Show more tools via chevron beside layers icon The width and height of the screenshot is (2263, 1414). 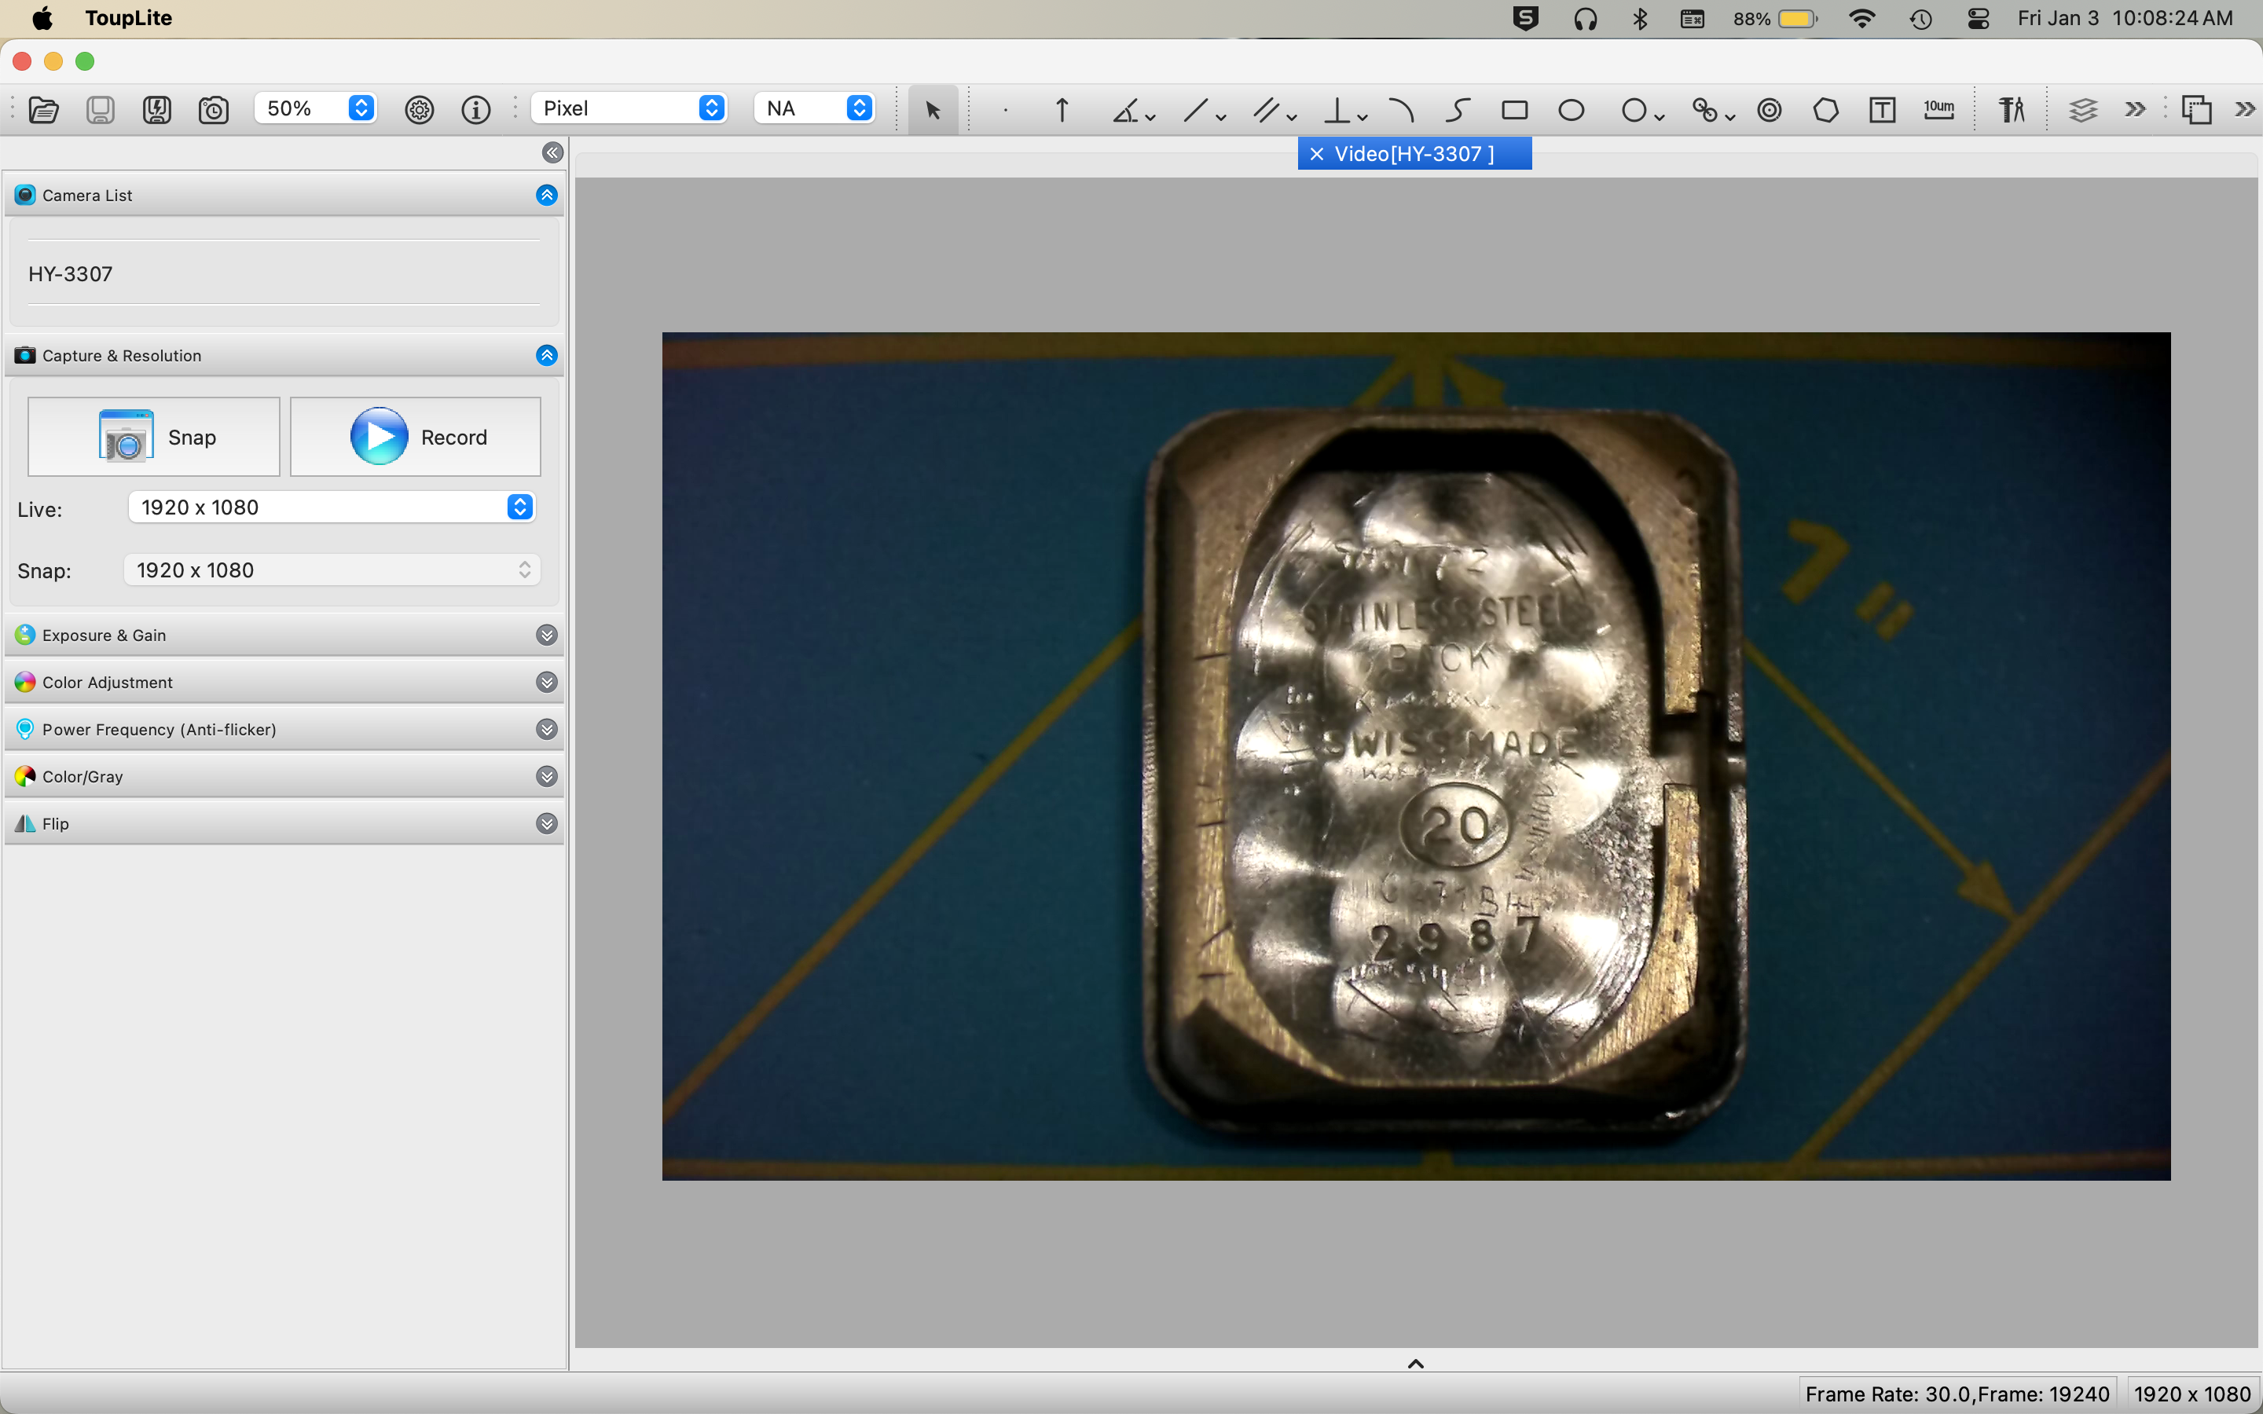point(2135,109)
